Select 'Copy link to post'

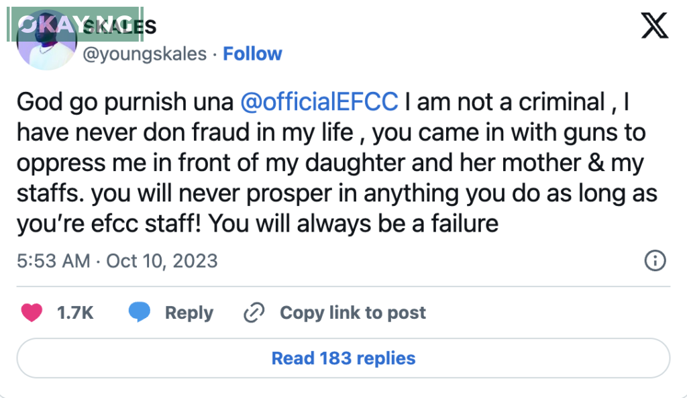pos(352,312)
